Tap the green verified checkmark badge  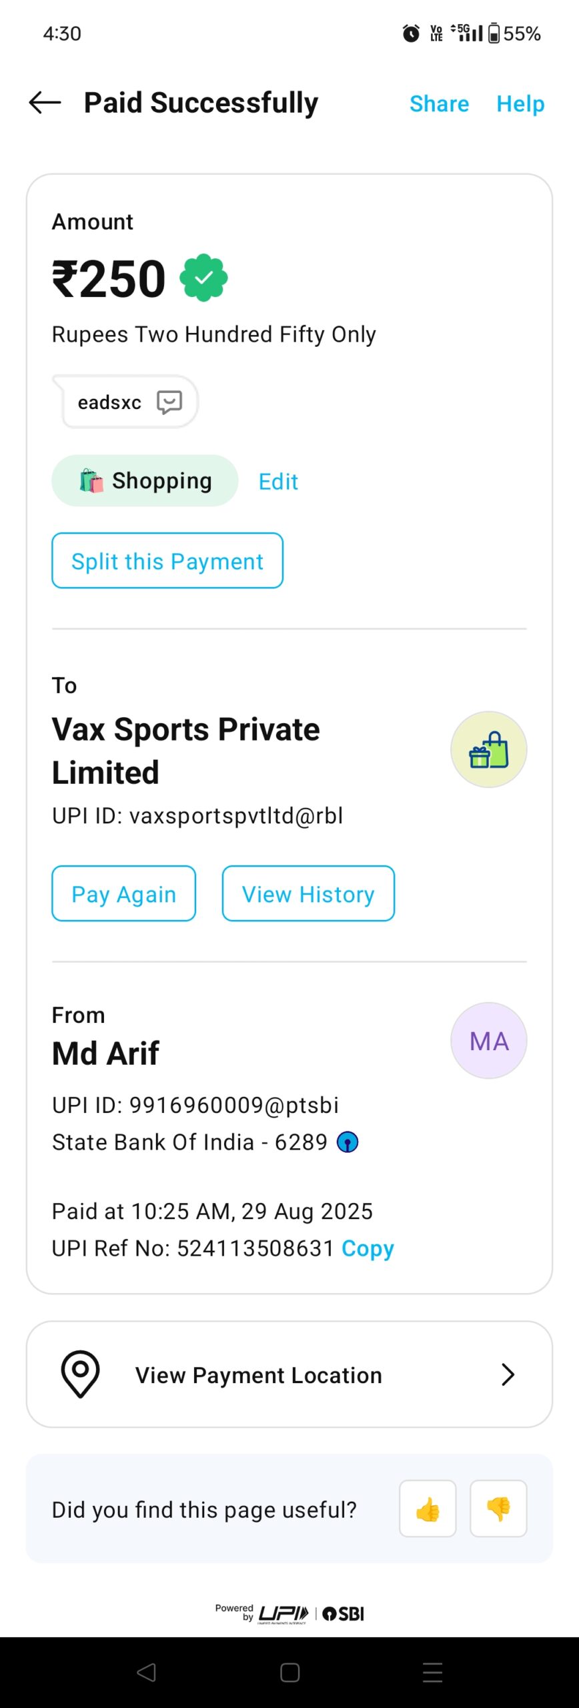tap(203, 278)
